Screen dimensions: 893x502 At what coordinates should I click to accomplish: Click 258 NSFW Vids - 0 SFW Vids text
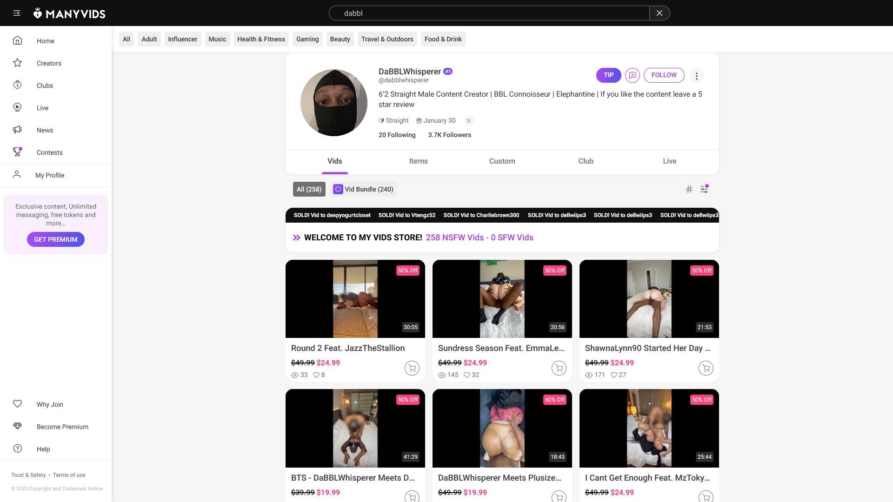pyautogui.click(x=480, y=238)
